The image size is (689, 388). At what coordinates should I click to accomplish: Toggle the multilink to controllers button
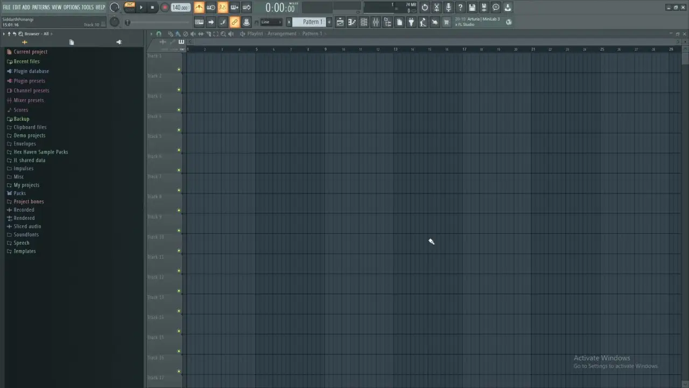tap(235, 22)
